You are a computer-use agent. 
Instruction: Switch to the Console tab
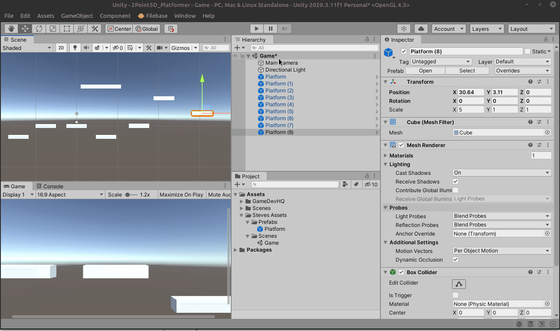tap(49, 186)
